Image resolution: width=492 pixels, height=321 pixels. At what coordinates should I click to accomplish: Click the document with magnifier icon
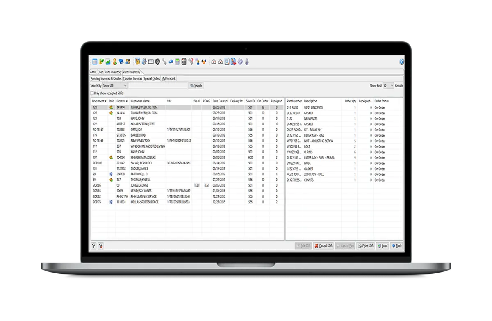(227, 61)
